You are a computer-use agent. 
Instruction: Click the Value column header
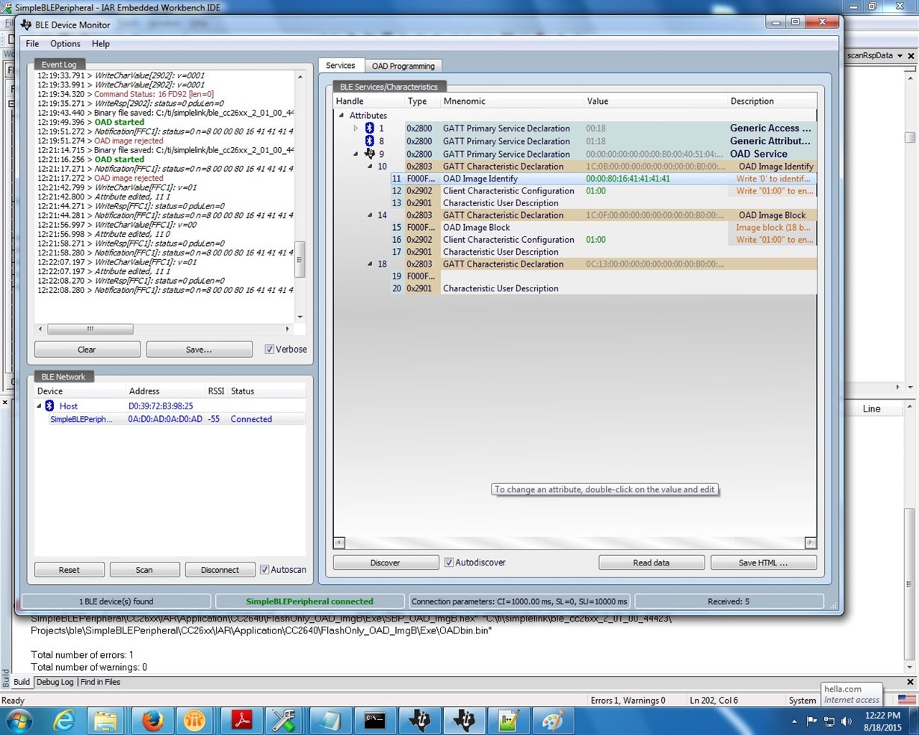click(x=655, y=101)
